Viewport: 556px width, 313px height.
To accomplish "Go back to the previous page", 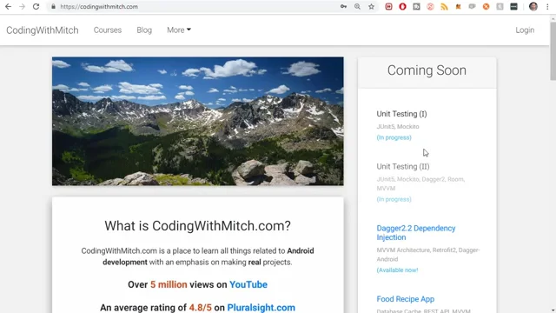I will pos(8,6).
